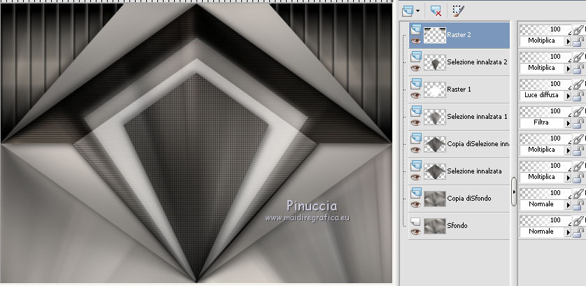Select layer named Copia diSfondo
The width and height of the screenshot is (586, 286).
point(469,199)
